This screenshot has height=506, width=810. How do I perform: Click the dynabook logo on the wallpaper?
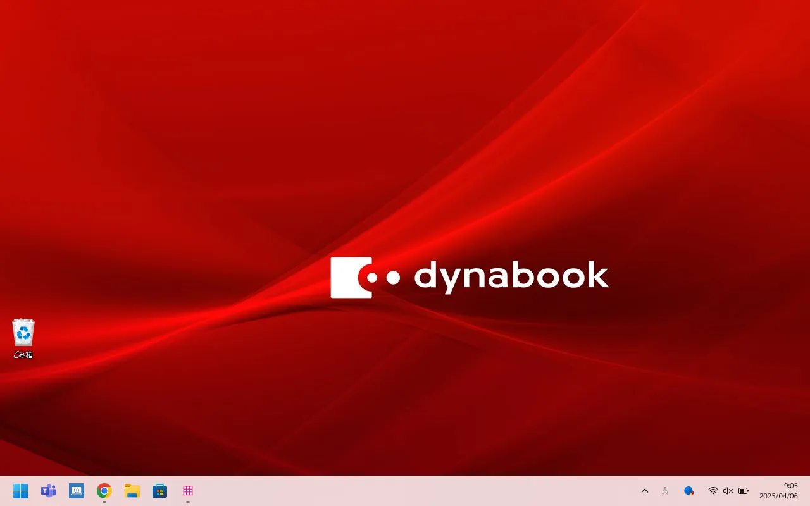click(470, 278)
